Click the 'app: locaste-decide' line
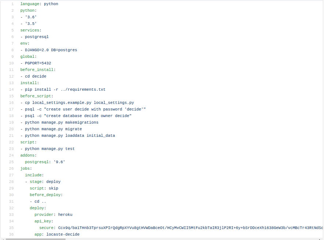This screenshot has width=324, height=240. click(x=57, y=235)
